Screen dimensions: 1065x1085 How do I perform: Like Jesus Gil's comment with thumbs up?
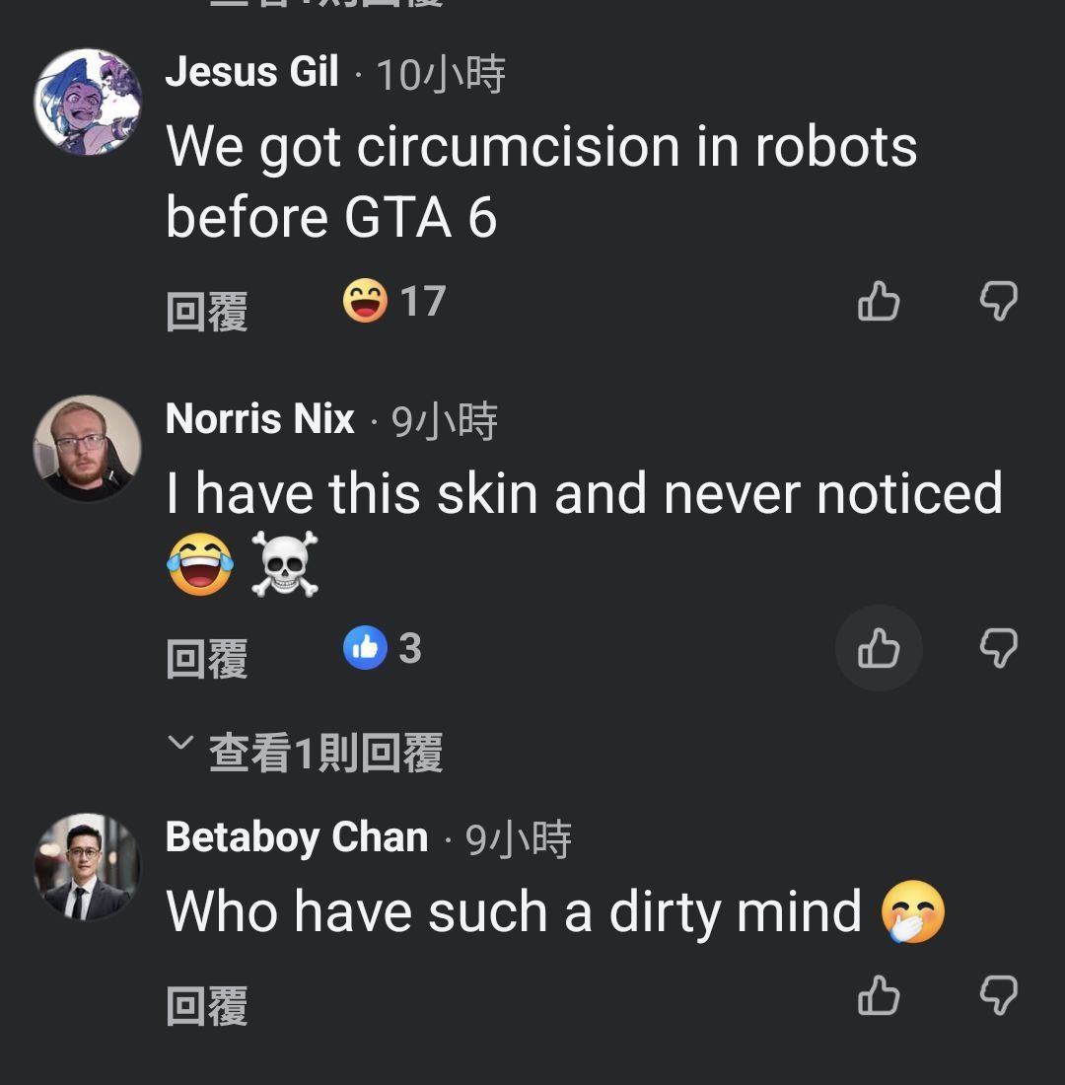879,301
